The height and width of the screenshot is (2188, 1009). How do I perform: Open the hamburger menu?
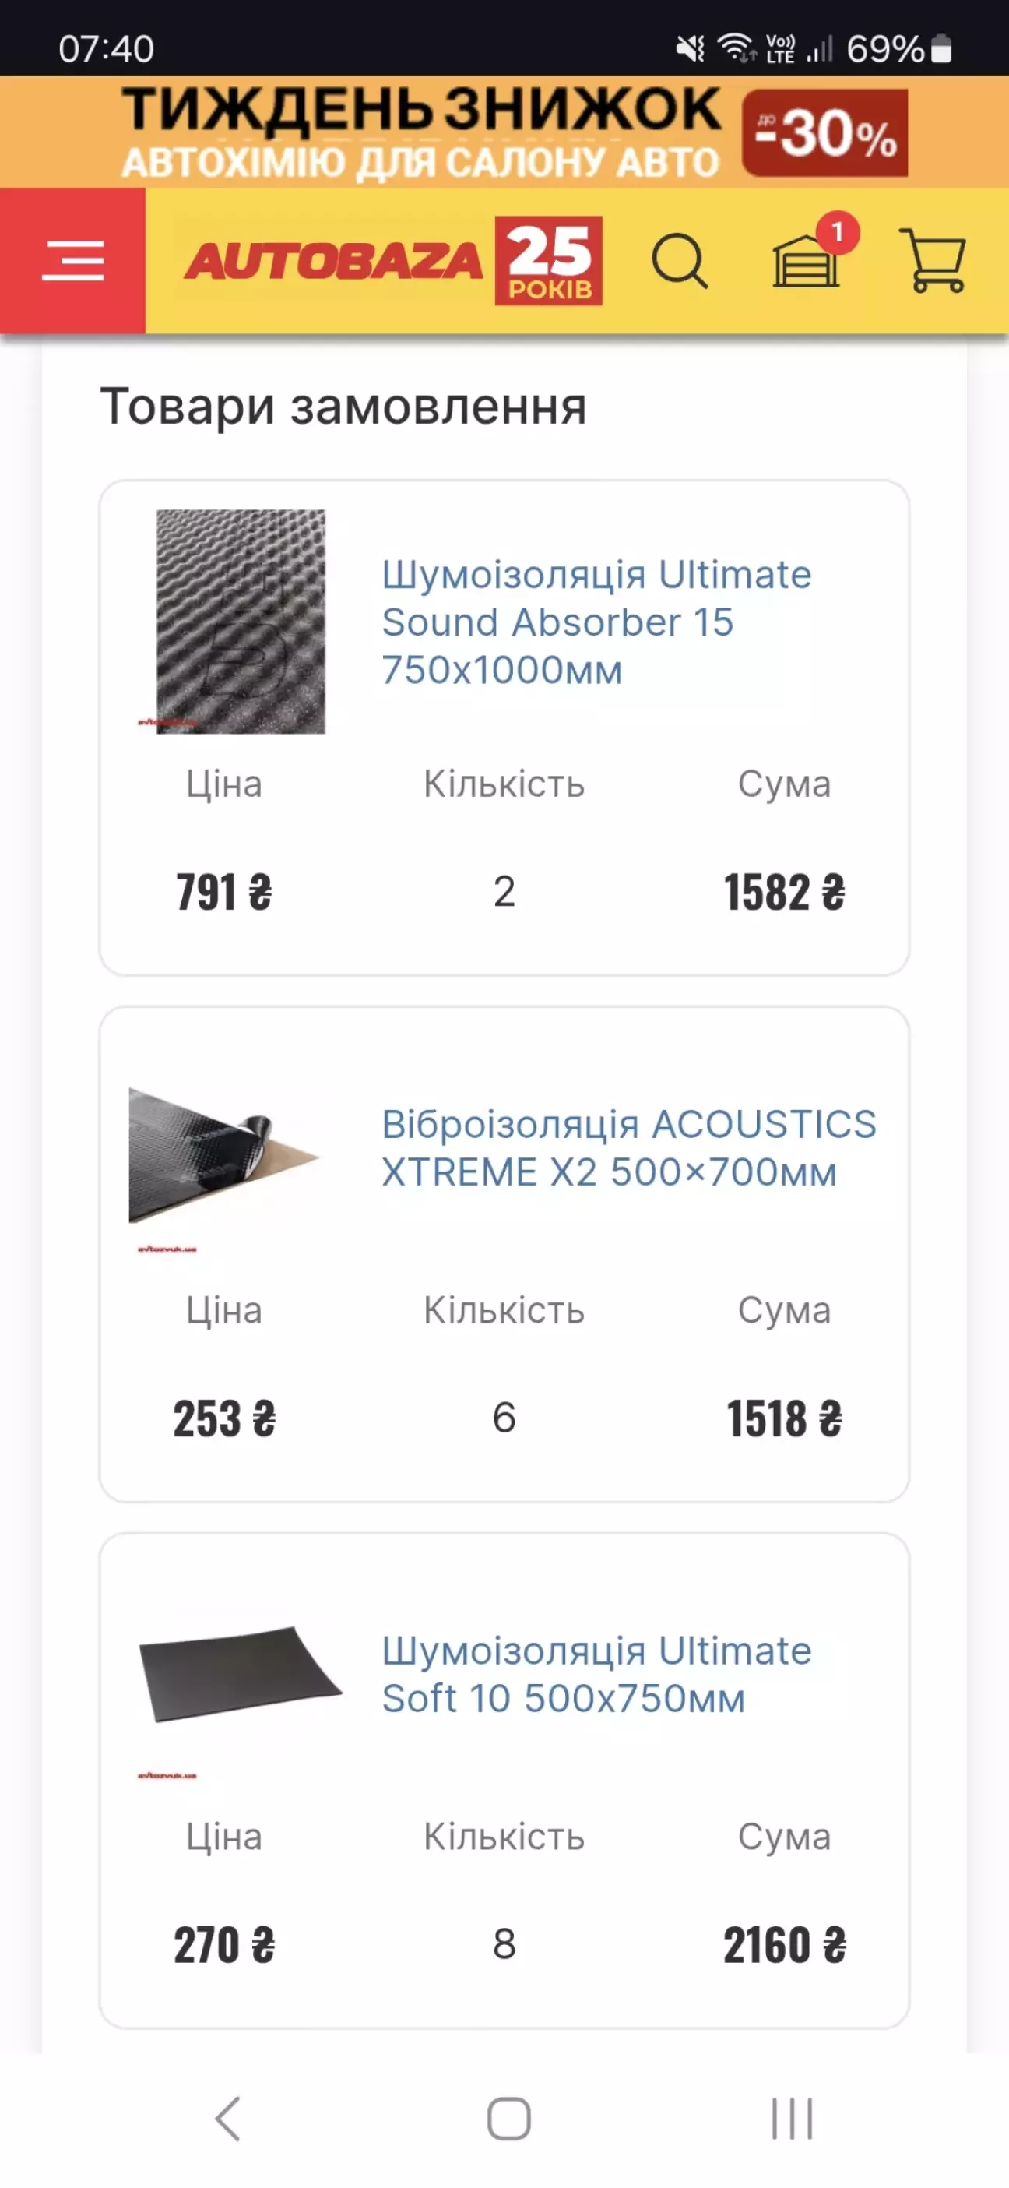(73, 260)
